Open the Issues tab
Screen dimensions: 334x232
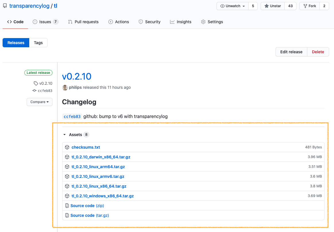click(45, 22)
